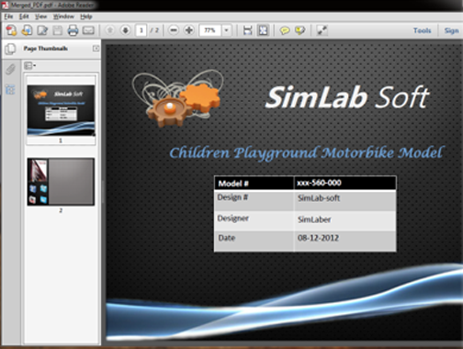The width and height of the screenshot is (463, 349).
Task: Go to next page with down arrow
Action: coord(125,30)
